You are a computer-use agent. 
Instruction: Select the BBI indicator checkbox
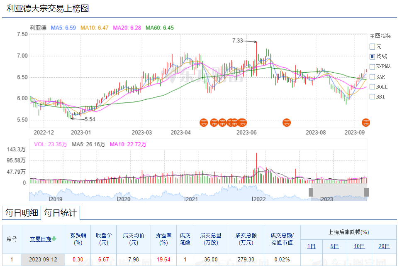tap(372, 97)
